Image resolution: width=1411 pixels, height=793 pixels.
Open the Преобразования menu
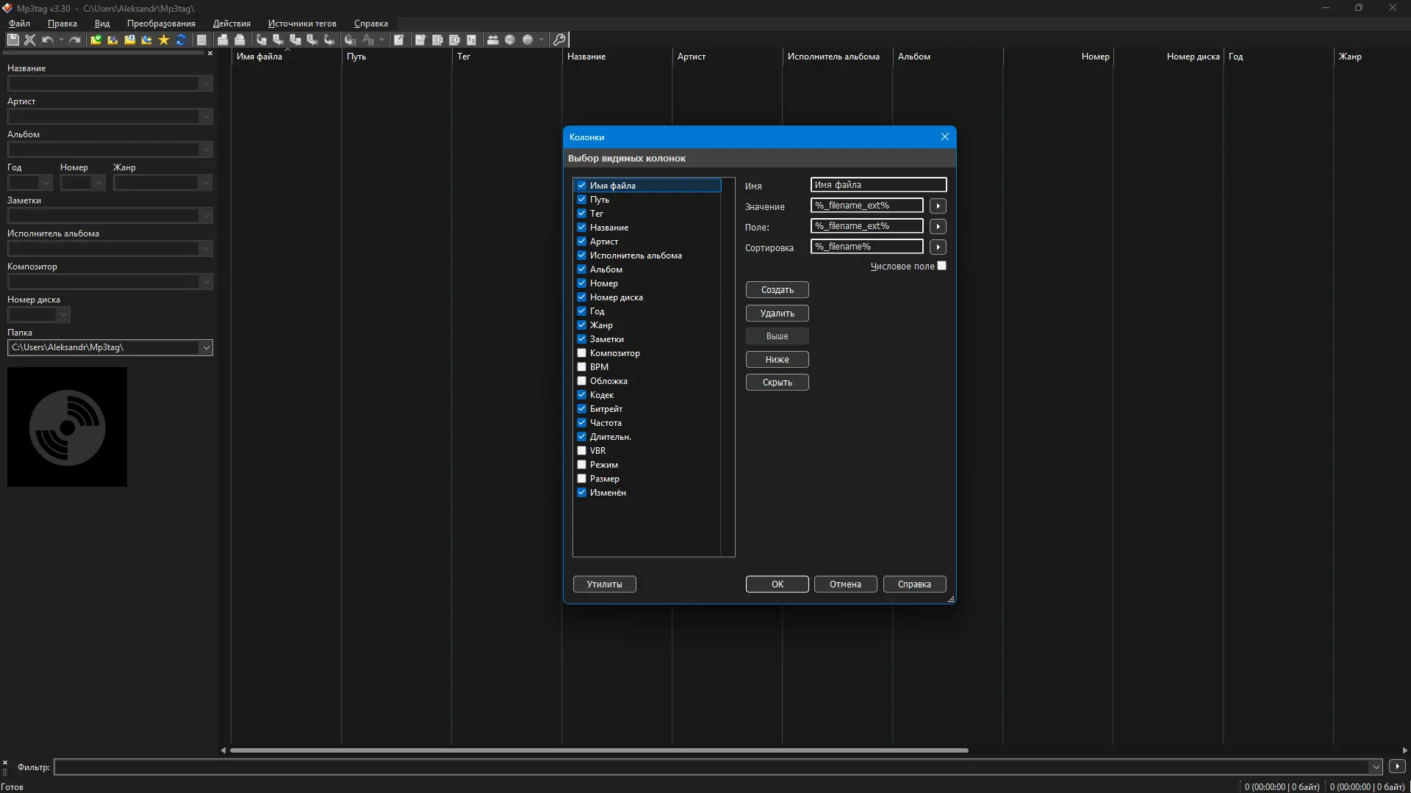pyautogui.click(x=161, y=23)
